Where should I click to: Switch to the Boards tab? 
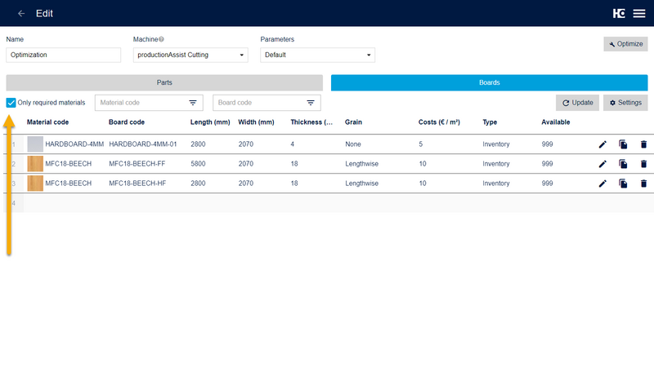pyautogui.click(x=489, y=83)
